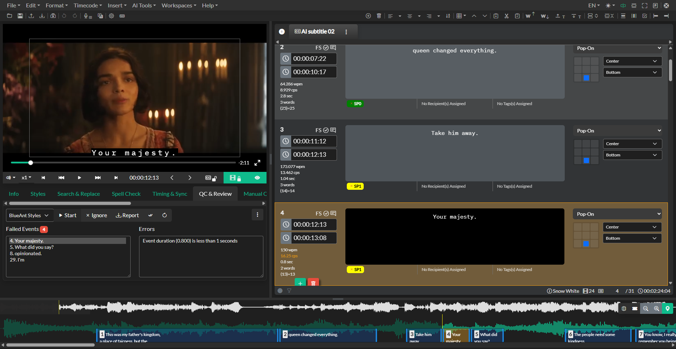
Task: Toggle the video frame lock button
Action: [235, 178]
